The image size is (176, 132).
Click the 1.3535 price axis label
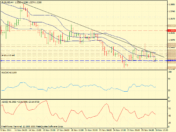pyautogui.click(x=172, y=33)
